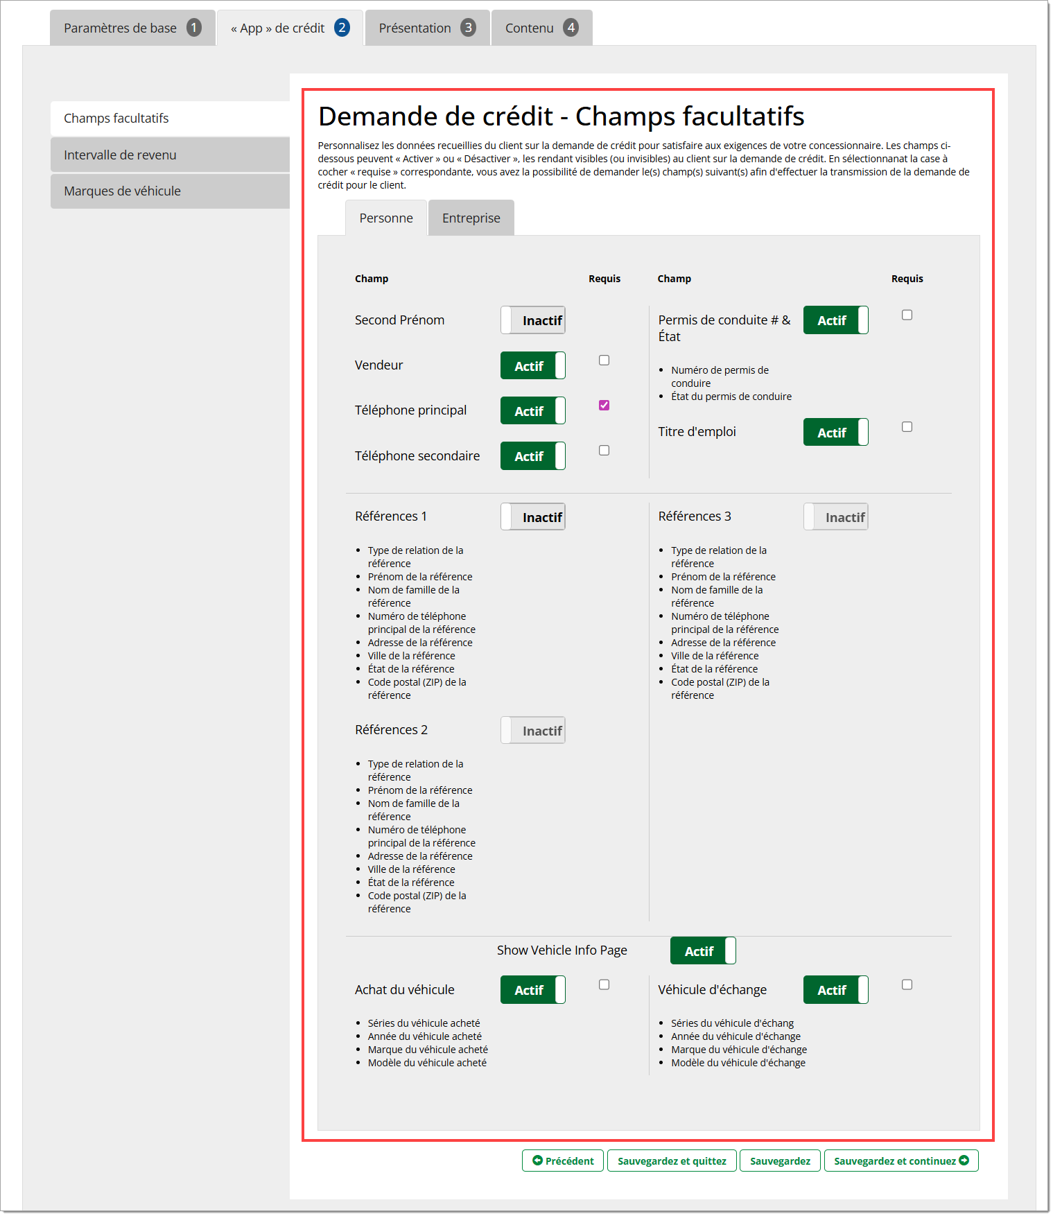Screen dimensions: 1053x1216
Task: Turn off Show Vehicle Info Page toggle
Action: 702,950
